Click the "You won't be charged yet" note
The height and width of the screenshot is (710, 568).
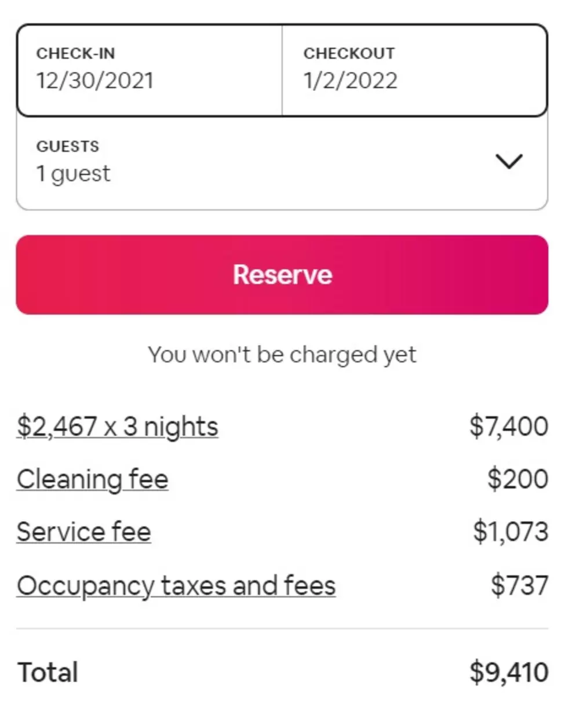[282, 355]
